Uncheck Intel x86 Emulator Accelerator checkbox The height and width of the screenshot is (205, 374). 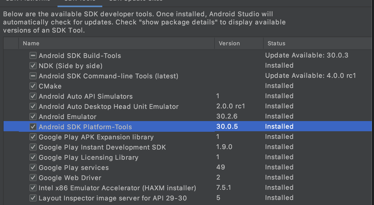click(x=33, y=188)
